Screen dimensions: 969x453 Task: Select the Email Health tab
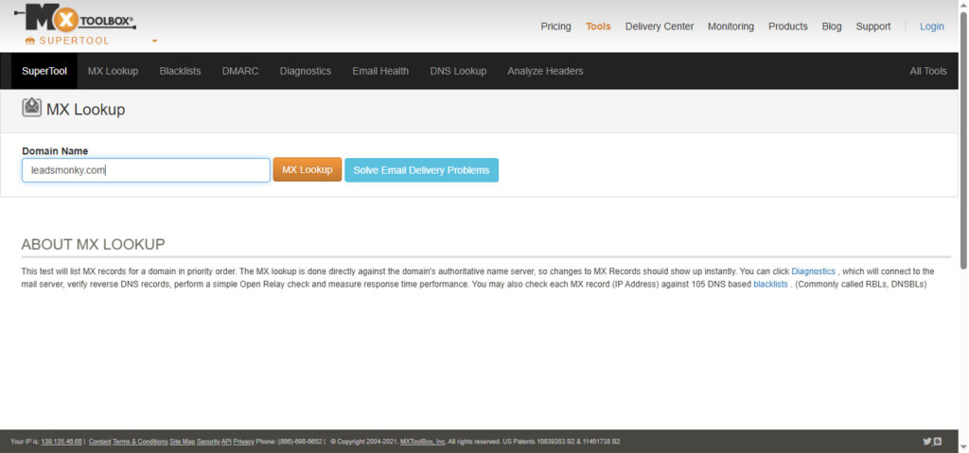[x=380, y=71]
